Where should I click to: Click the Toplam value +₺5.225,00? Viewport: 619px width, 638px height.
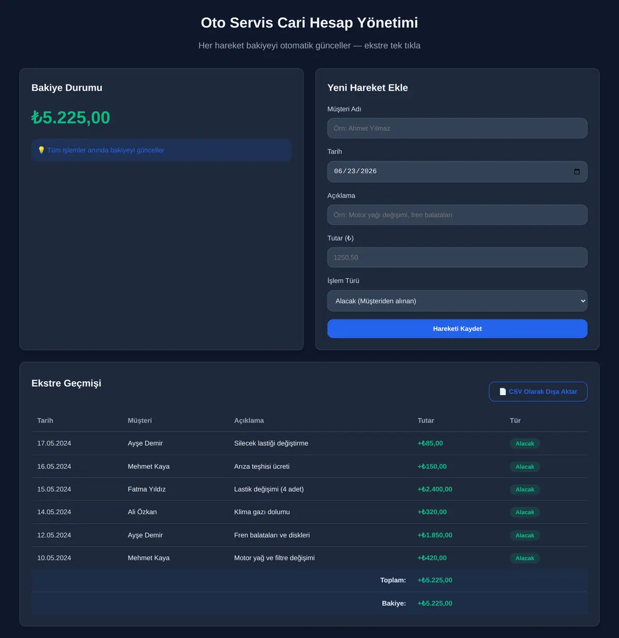point(435,580)
